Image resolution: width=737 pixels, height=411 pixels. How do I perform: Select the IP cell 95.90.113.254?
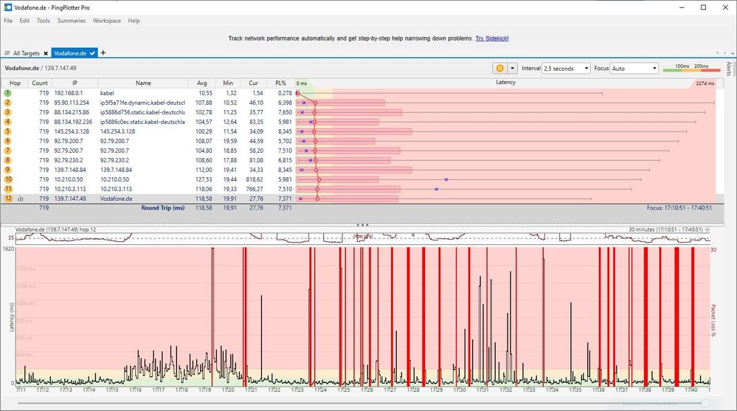pyautogui.click(x=72, y=103)
